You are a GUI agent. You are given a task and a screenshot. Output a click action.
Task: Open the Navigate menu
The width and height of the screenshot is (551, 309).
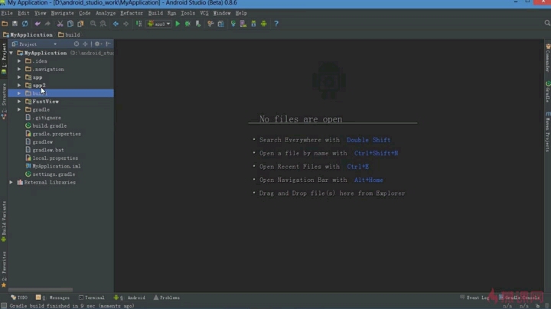[x=63, y=13]
